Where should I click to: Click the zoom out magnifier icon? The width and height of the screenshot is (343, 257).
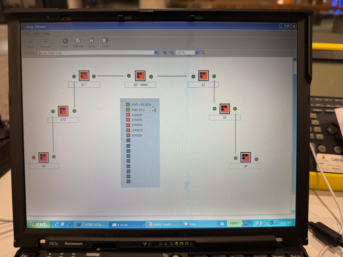[x=172, y=52]
